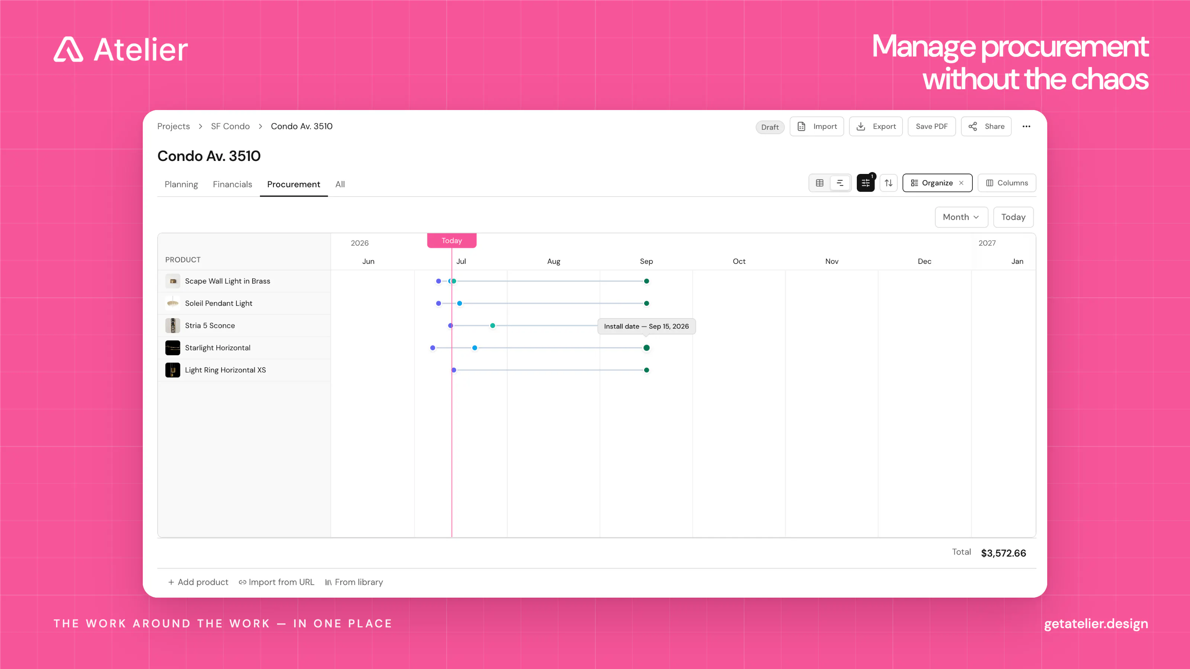Click Scape Wall Light purple start dot
The height and width of the screenshot is (669, 1190).
pyautogui.click(x=438, y=281)
